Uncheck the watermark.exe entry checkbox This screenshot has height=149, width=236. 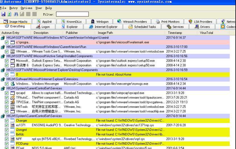point(7,42)
